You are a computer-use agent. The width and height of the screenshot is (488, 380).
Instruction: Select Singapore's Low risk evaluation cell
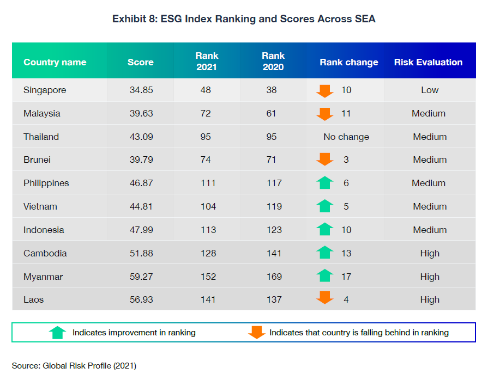coord(430,90)
